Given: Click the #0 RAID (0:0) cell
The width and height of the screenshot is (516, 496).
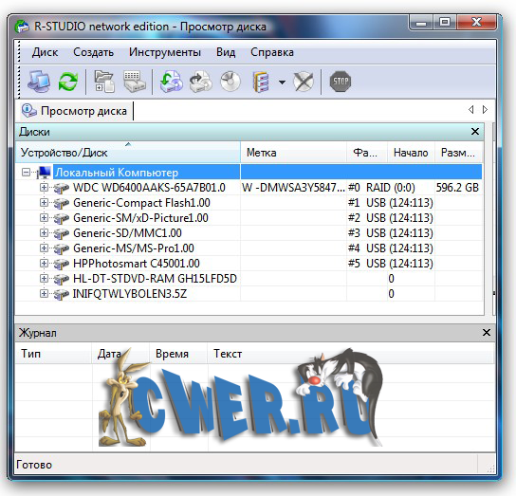Looking at the screenshot, I should (x=381, y=187).
